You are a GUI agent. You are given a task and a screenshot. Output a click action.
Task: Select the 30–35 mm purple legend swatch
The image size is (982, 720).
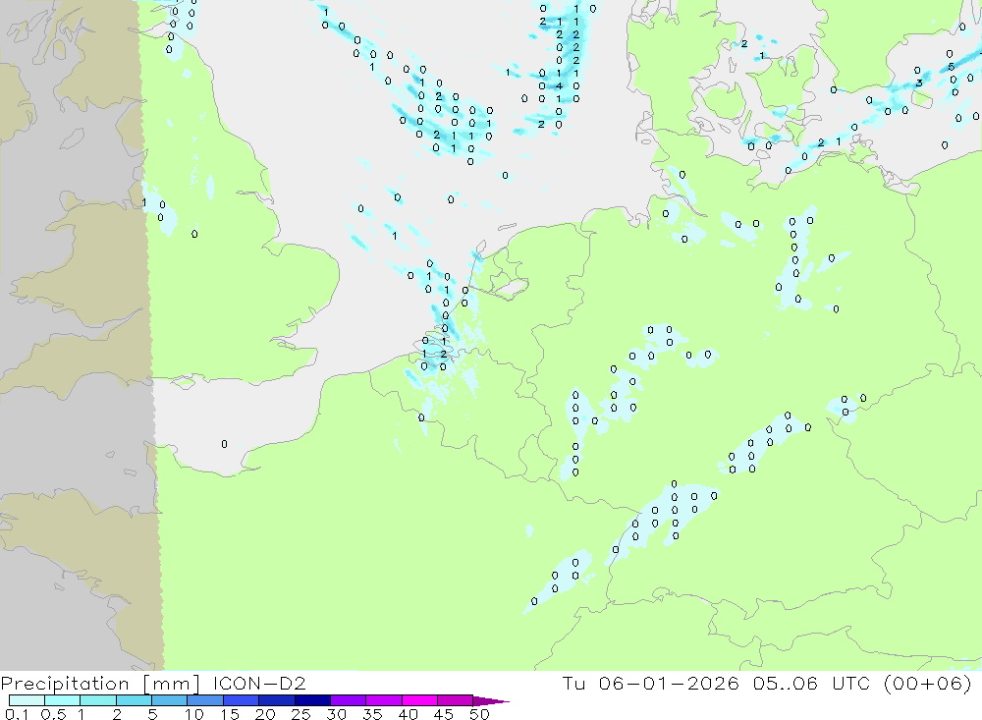349,700
